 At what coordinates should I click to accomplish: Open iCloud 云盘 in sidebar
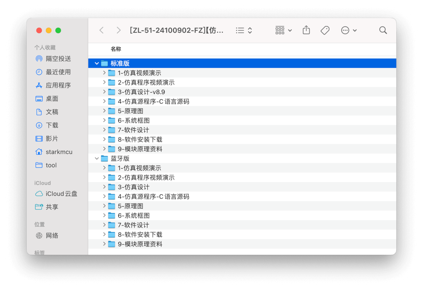(x=56, y=194)
